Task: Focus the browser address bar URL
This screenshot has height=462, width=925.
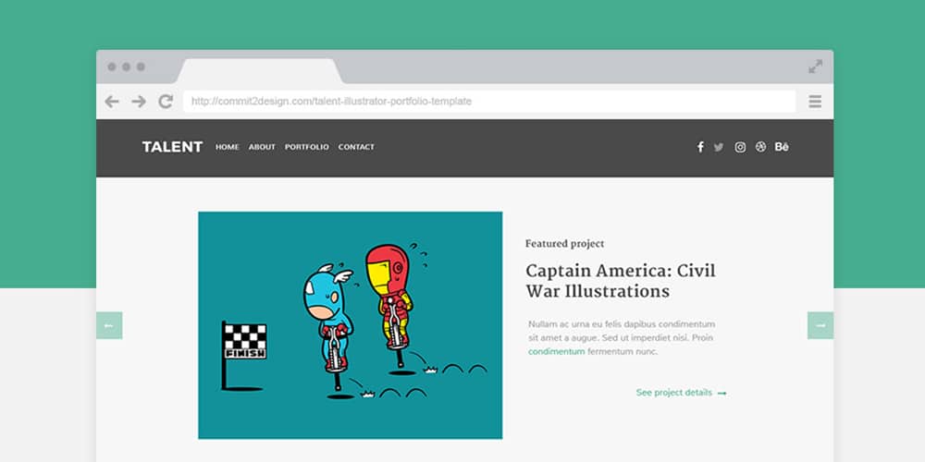Action: click(489, 102)
